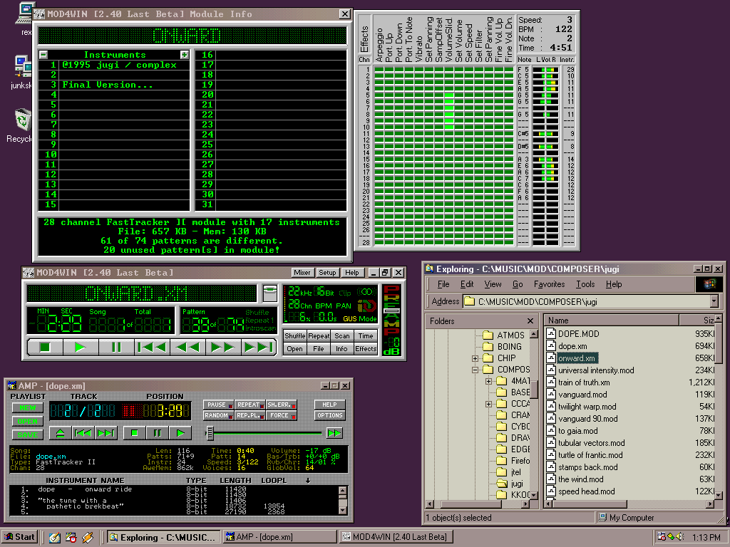Toggle RANDOM option in AMP
Screen dimensions: 730x547
(218, 415)
